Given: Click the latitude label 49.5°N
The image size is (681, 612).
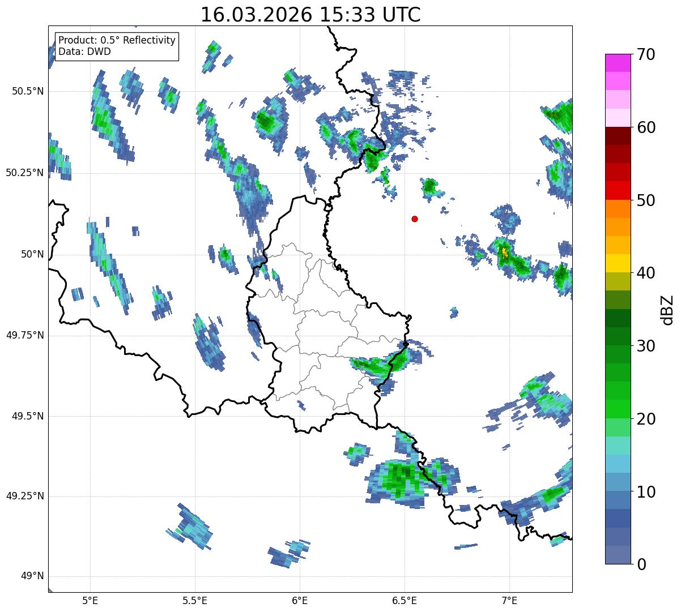Looking at the screenshot, I should 28,416.
